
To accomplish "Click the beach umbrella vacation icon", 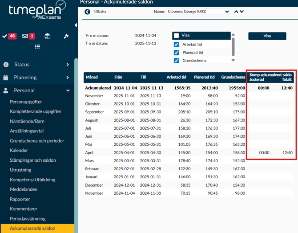I will click(47, 36).
